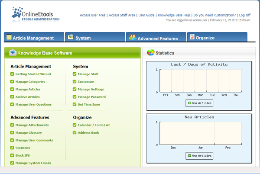The width and height of the screenshot is (260, 174).
Task: Click check icon beside Getting Started Wizard
Action: pos(12,74)
